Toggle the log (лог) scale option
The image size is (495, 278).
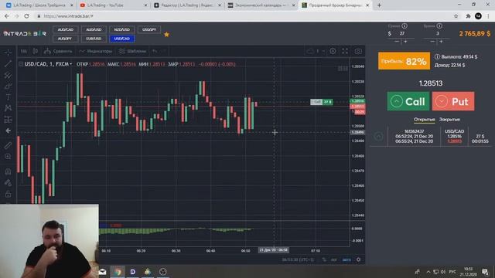pos(334,259)
